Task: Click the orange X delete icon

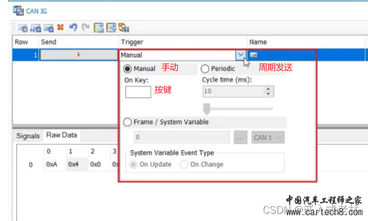Action: tap(61, 27)
